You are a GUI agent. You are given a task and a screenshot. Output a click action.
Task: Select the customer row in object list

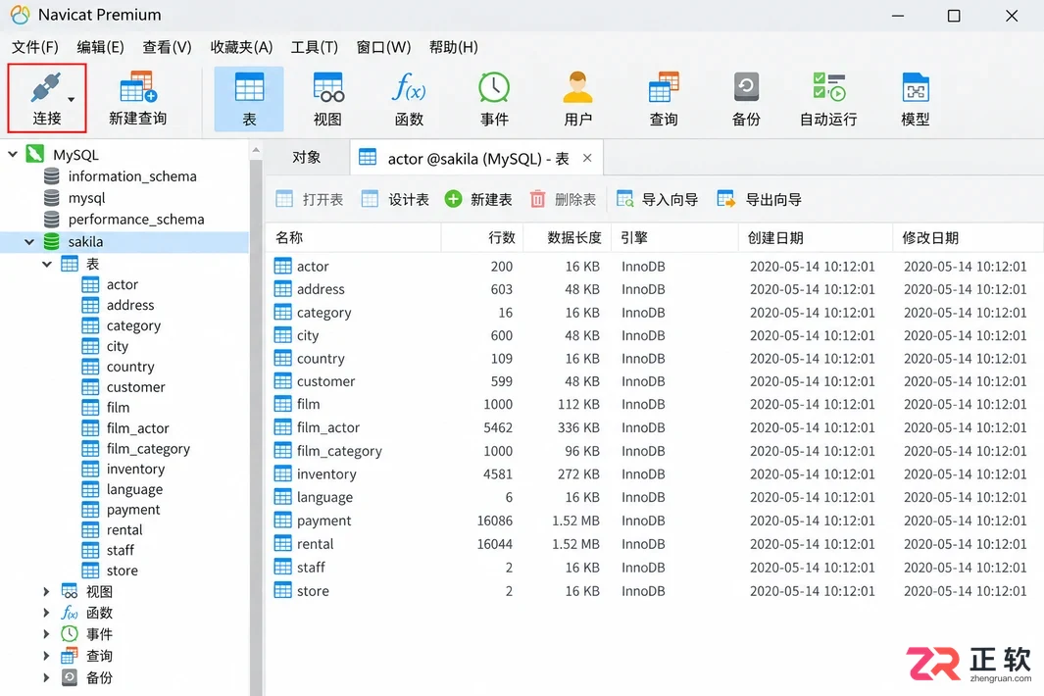click(654, 381)
